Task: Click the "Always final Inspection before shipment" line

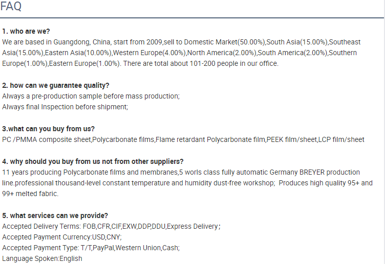Action: coord(65,107)
